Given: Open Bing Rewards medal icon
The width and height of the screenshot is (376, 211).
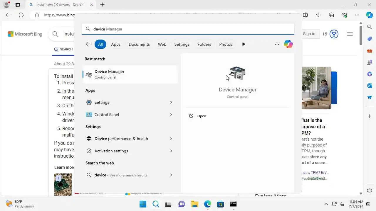Looking at the screenshot, I should point(334,34).
